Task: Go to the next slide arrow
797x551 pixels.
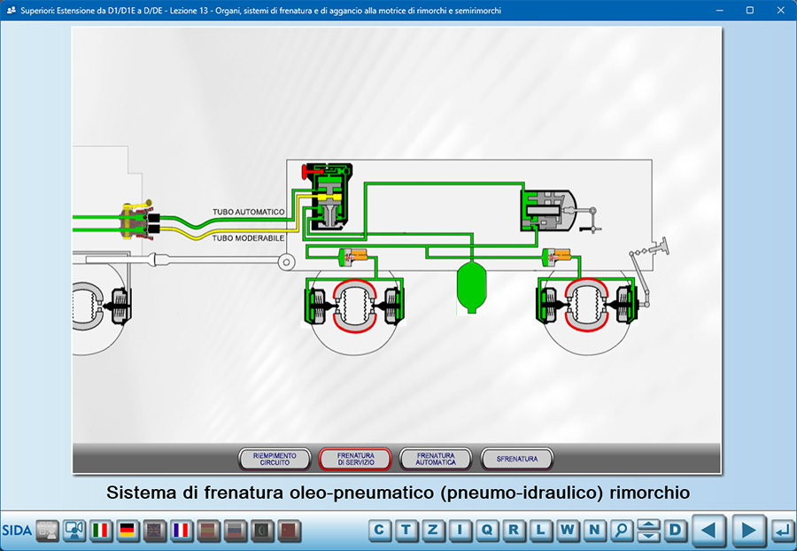Action: 748,531
